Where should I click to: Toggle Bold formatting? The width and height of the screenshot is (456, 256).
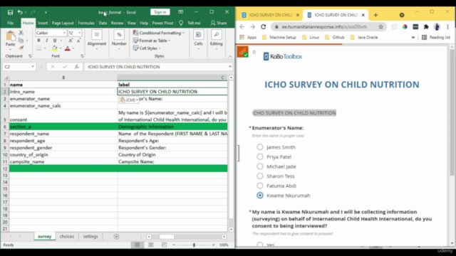click(x=38, y=41)
